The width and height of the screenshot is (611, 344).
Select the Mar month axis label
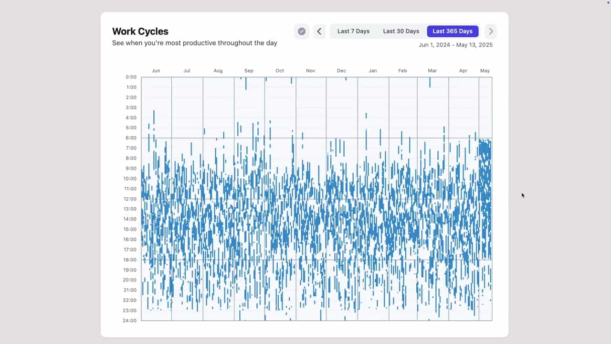pyautogui.click(x=432, y=71)
